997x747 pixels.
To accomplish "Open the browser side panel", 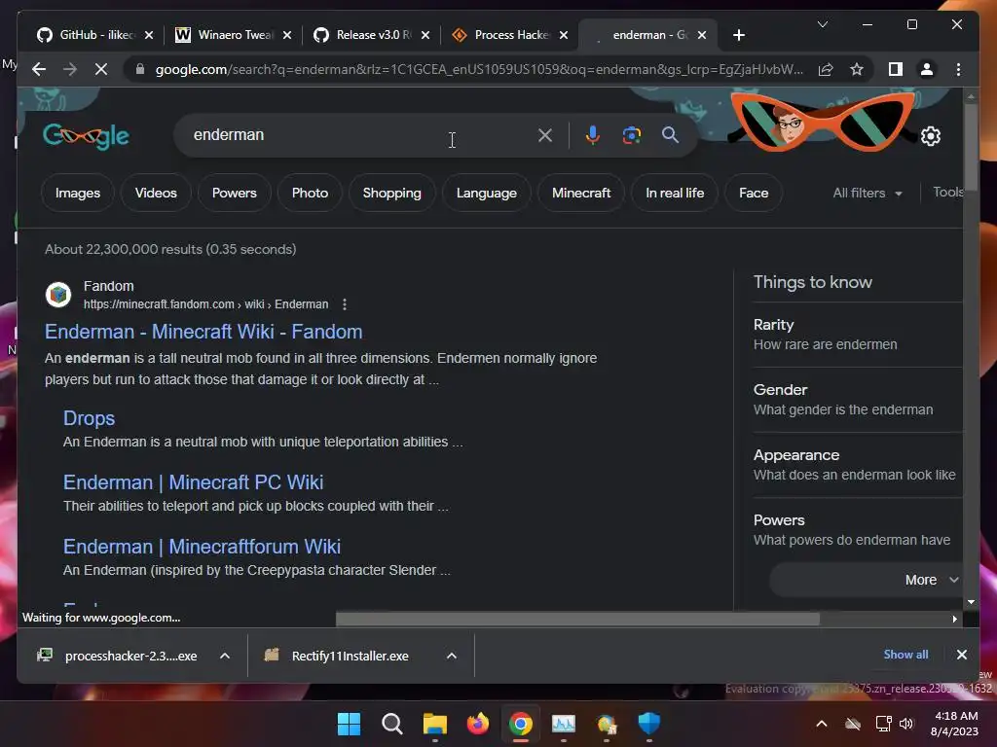I will pyautogui.click(x=896, y=69).
